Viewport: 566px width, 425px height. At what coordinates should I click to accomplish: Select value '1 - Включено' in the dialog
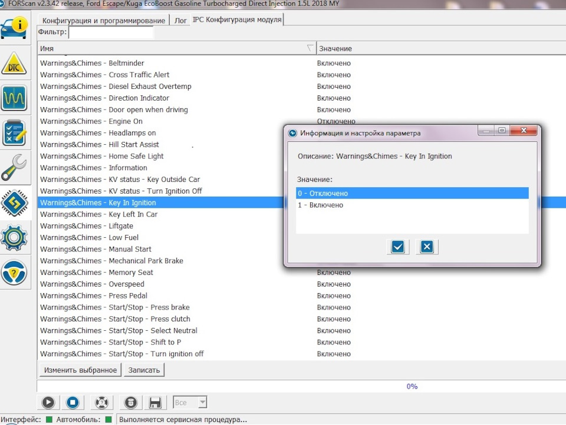(x=412, y=205)
